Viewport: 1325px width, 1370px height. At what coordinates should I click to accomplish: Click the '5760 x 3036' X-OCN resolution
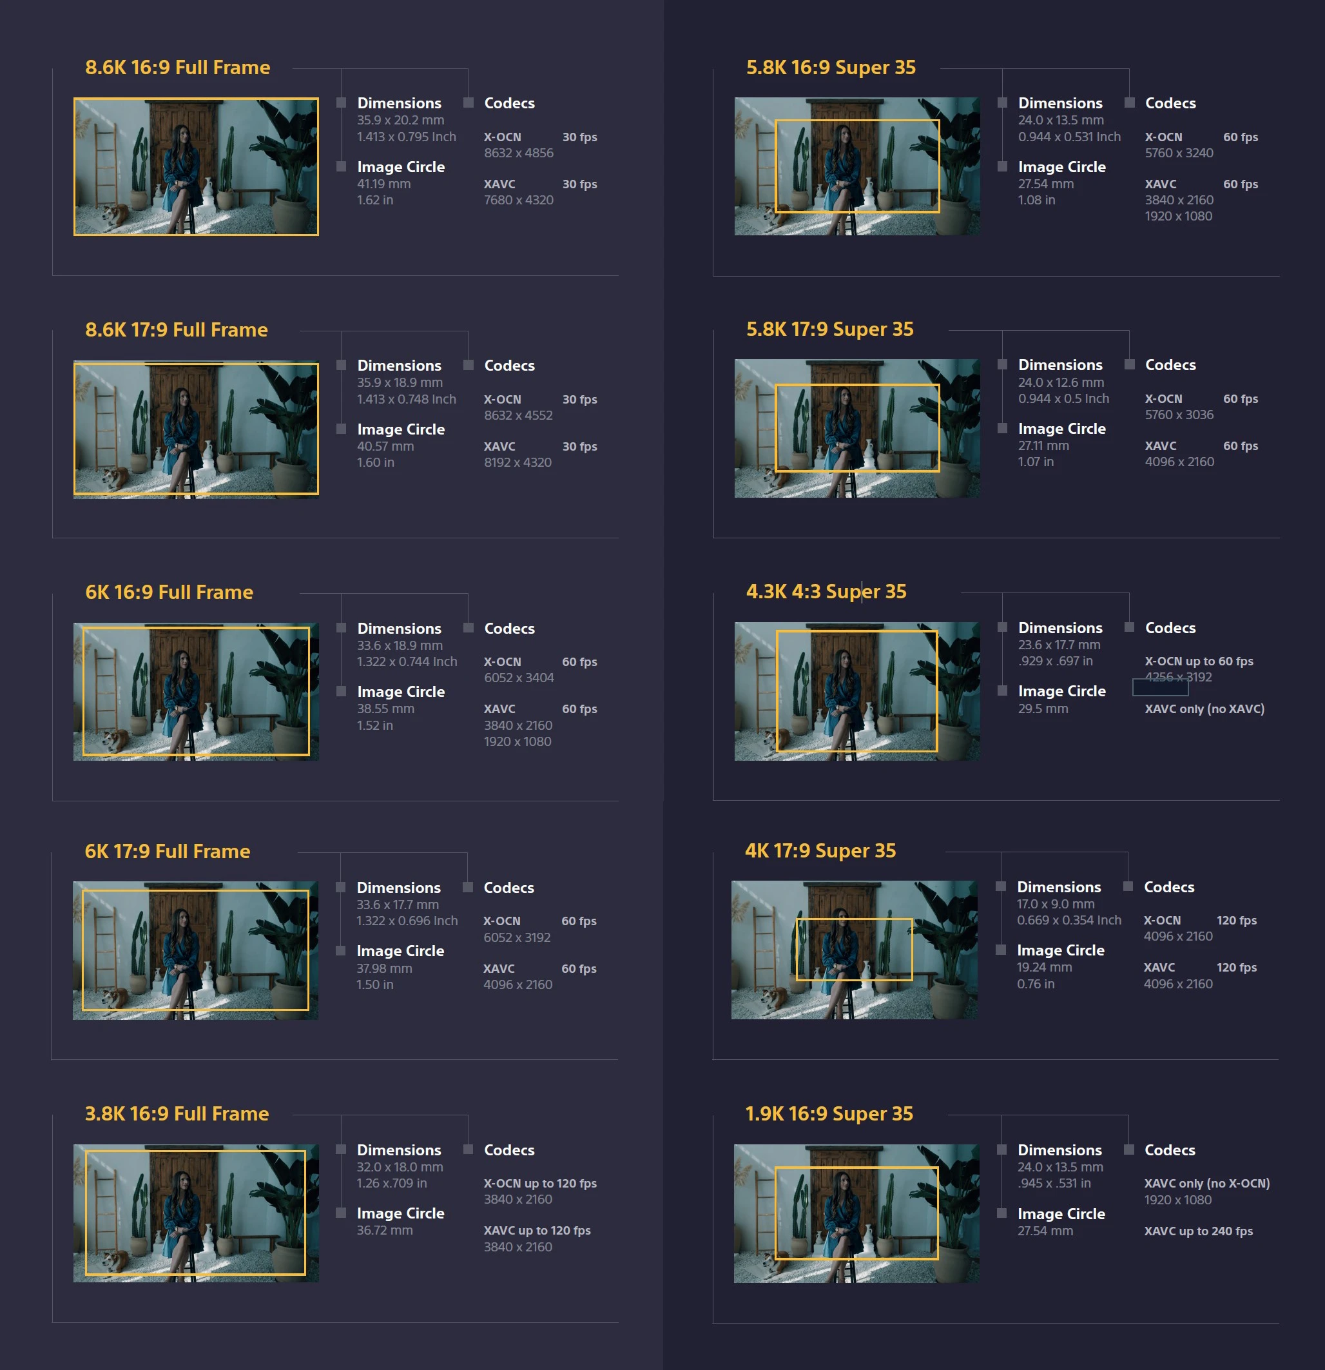click(x=1178, y=414)
